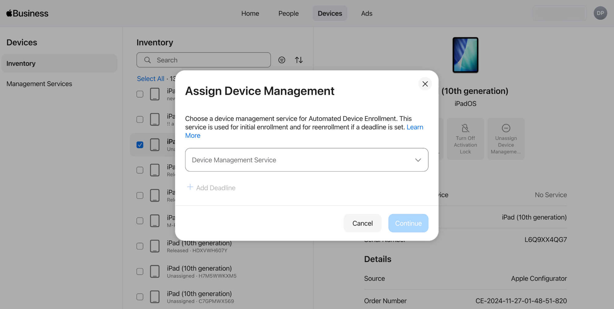Switch to the People tab
The width and height of the screenshot is (614, 309).
pyautogui.click(x=288, y=13)
